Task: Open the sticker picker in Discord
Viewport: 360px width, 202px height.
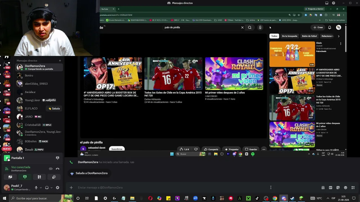Action: 338,188
